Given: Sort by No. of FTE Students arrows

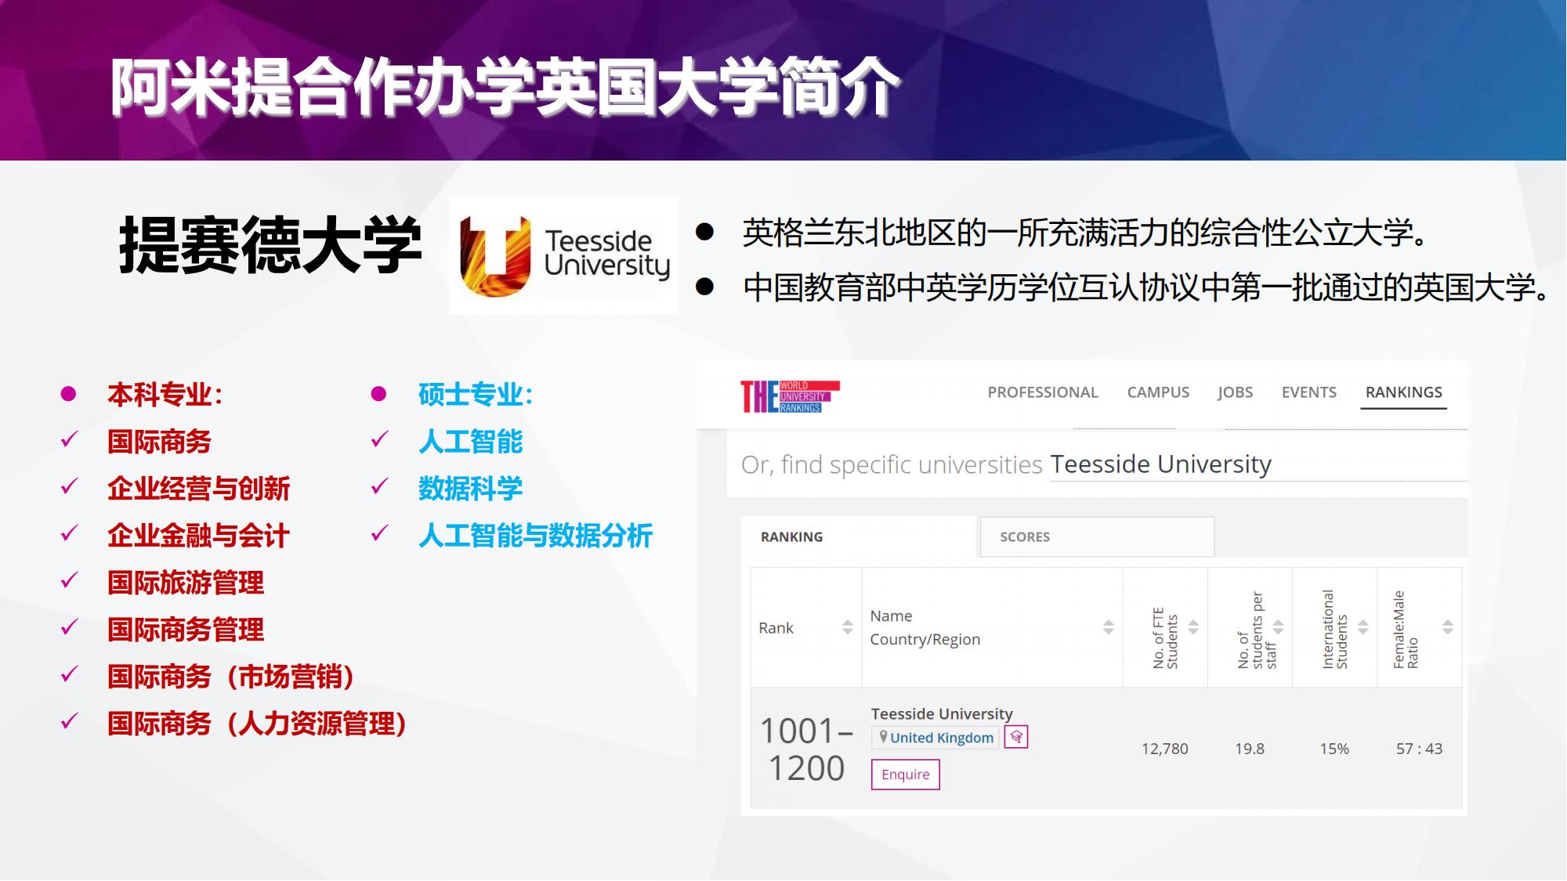Looking at the screenshot, I should point(1193,627).
